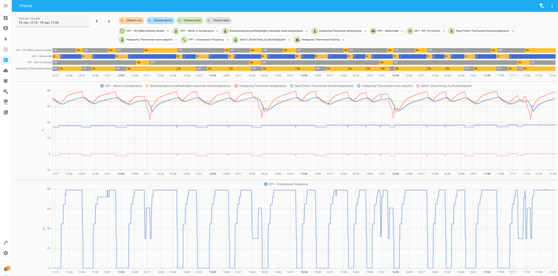Open the three-dot overflow menu in header
The width and height of the screenshot is (558, 276).
coord(552,6)
